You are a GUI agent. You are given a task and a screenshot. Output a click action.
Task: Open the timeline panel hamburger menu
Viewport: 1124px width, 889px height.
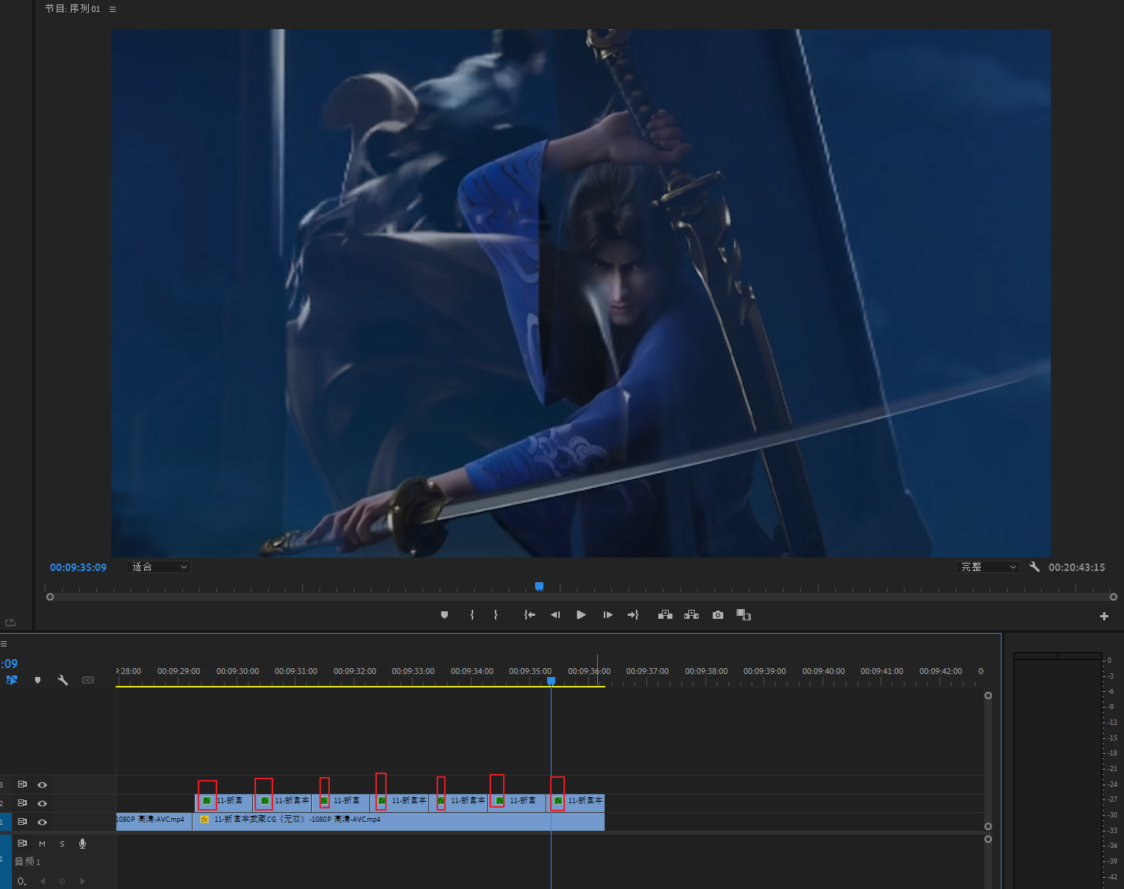coord(4,643)
